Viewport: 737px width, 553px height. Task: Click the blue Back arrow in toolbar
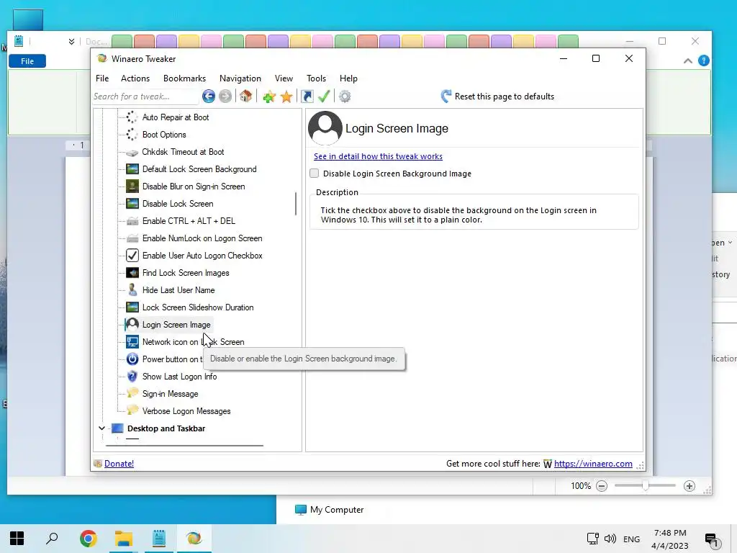click(209, 96)
